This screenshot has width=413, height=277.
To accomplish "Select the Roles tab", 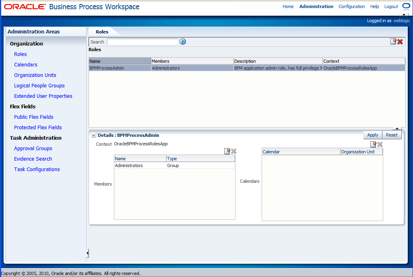I will (102, 32).
